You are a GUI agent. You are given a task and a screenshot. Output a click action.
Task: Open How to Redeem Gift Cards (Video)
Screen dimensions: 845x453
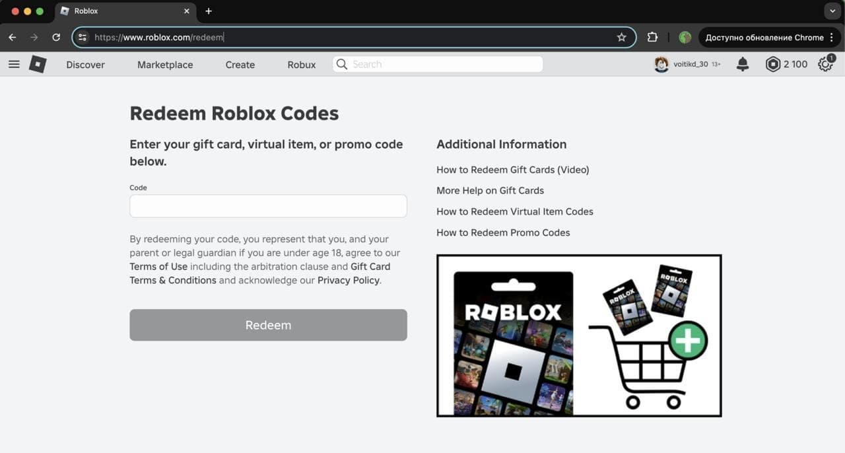point(513,170)
